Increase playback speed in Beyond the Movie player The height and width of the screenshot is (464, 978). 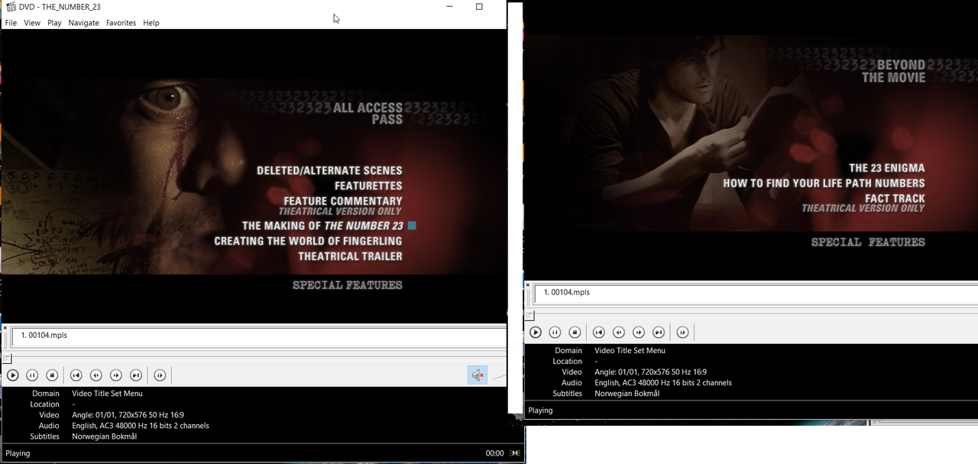pos(639,333)
